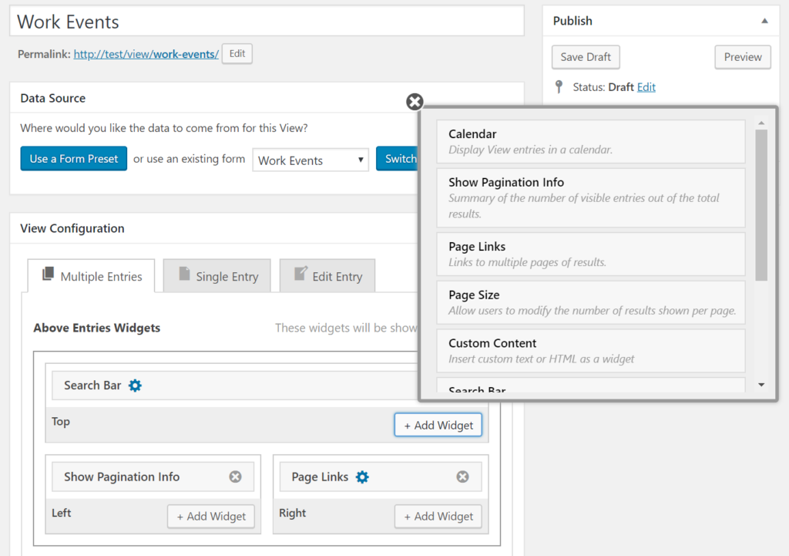The image size is (789, 556).
Task: Add a widget to the Top zone
Action: 438,425
